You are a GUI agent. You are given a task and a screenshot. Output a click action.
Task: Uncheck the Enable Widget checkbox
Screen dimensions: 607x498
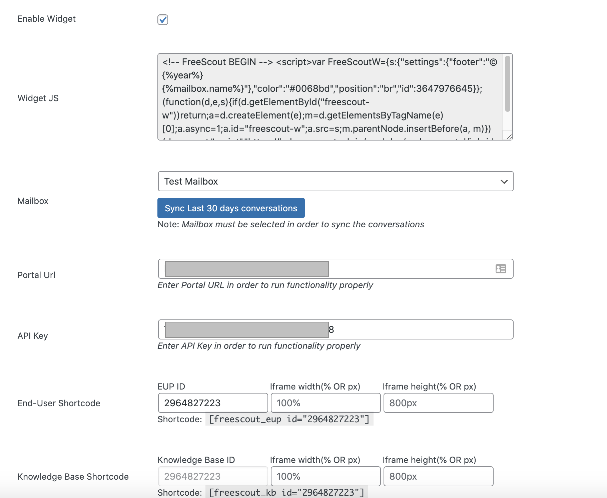pos(163,20)
